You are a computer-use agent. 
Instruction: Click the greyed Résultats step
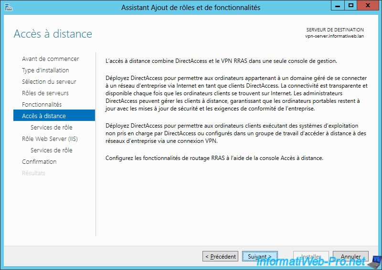pyautogui.click(x=33, y=173)
